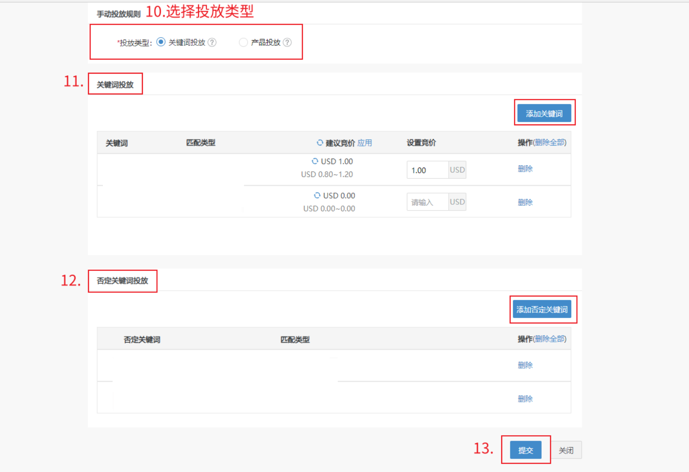689x472 pixels.
Task: Delete the second keyword row
Action: pos(525,203)
